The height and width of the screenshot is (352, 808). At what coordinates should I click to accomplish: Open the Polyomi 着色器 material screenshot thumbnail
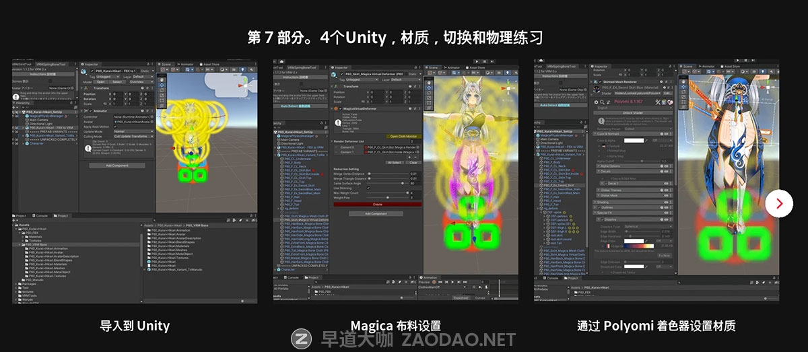pyautogui.click(x=656, y=181)
